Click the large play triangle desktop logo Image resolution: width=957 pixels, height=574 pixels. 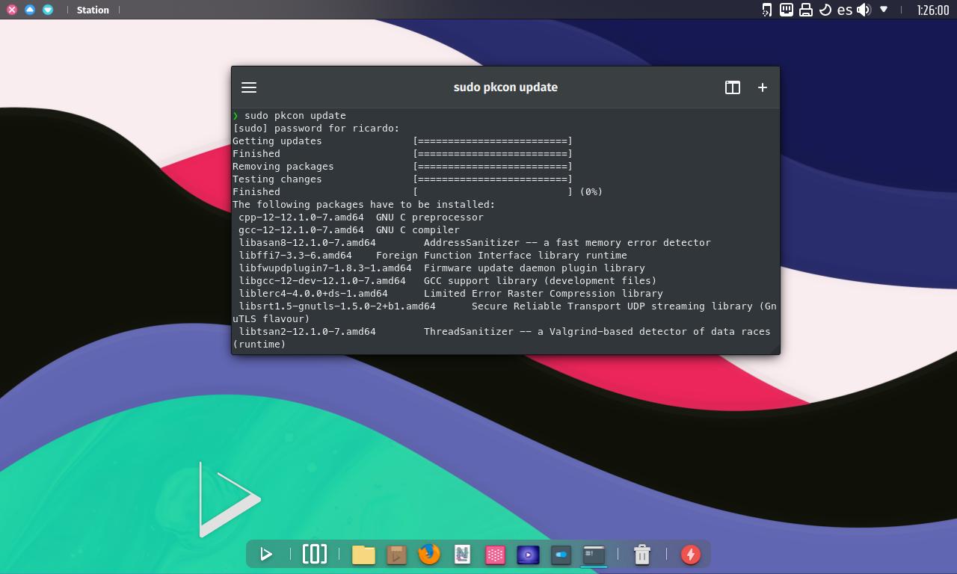pyautogui.click(x=230, y=499)
